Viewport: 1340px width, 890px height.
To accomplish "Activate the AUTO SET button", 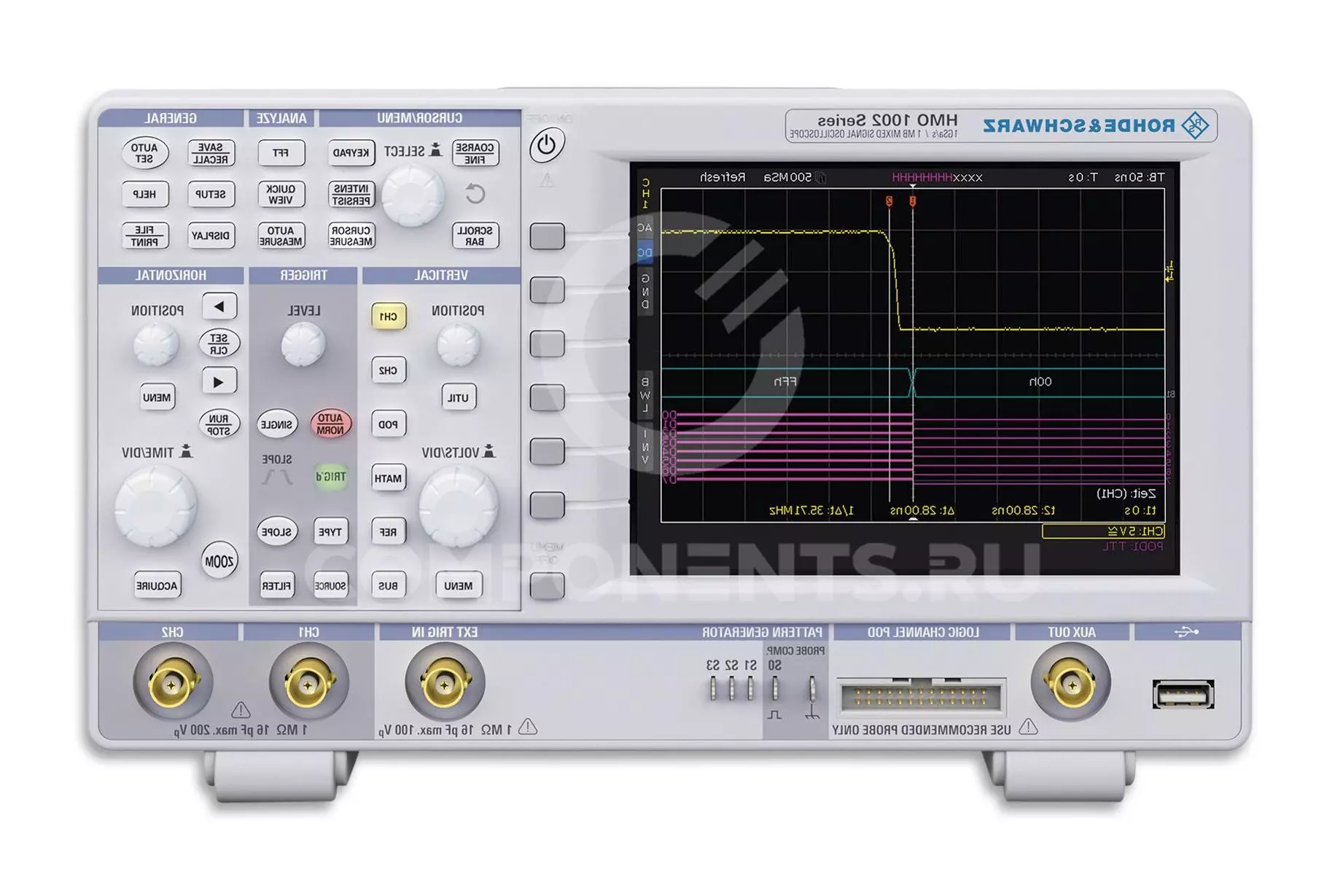I will tap(144, 153).
